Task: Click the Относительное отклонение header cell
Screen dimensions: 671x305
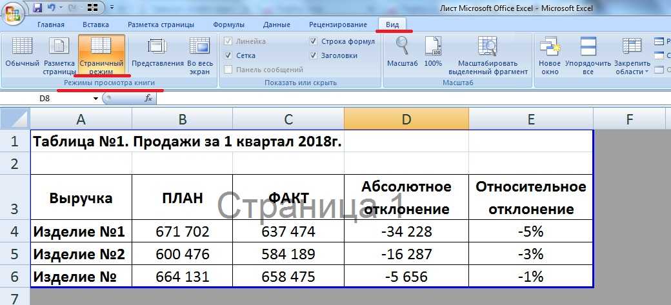Action: coord(530,197)
